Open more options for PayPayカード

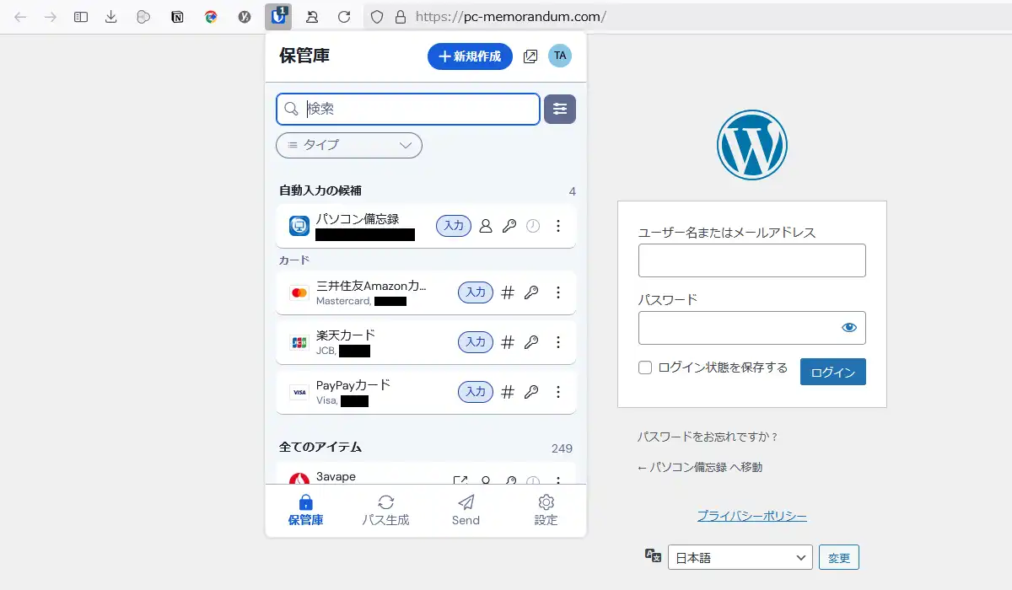[557, 392]
